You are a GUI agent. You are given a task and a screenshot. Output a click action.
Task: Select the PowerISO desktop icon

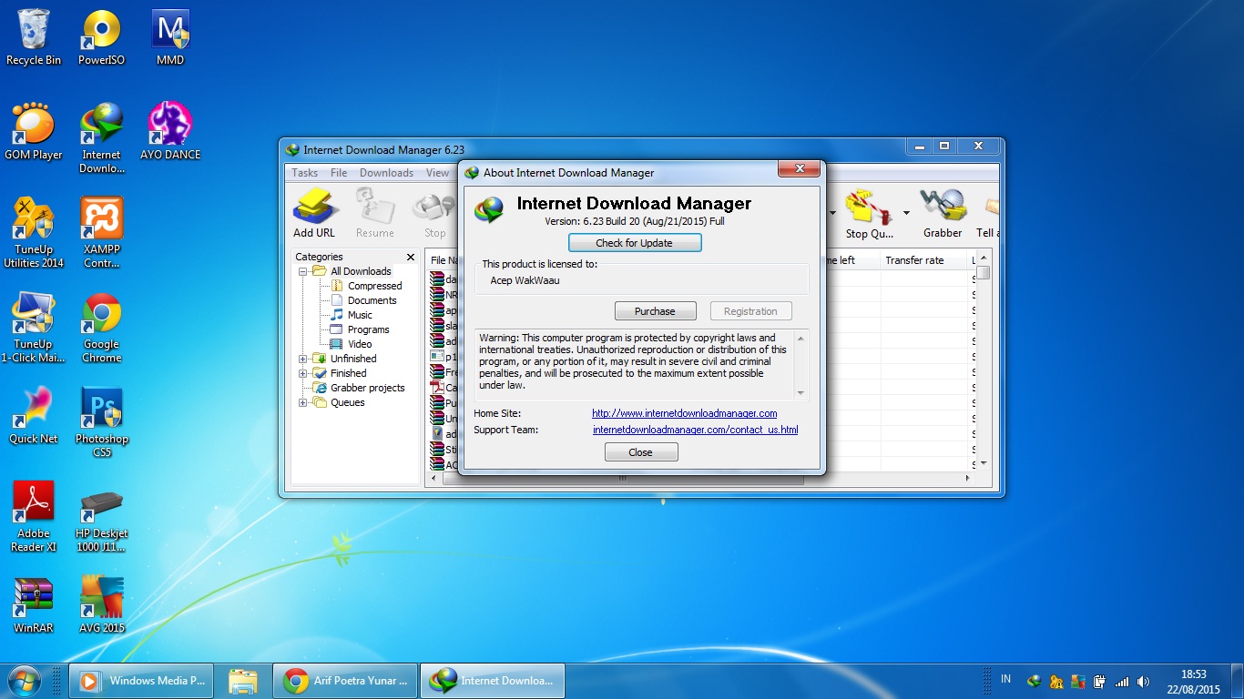click(x=101, y=37)
